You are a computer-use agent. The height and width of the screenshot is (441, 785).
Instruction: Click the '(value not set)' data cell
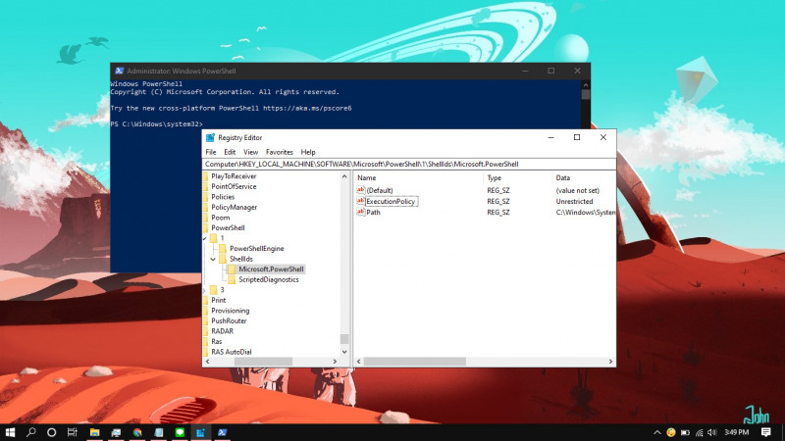[577, 190]
